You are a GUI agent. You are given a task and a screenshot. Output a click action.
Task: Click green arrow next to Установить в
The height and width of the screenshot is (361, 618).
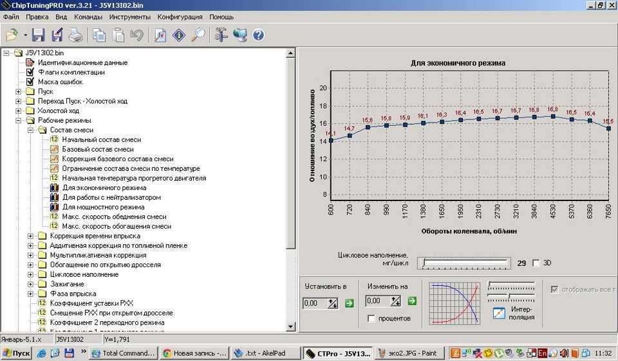click(x=349, y=303)
